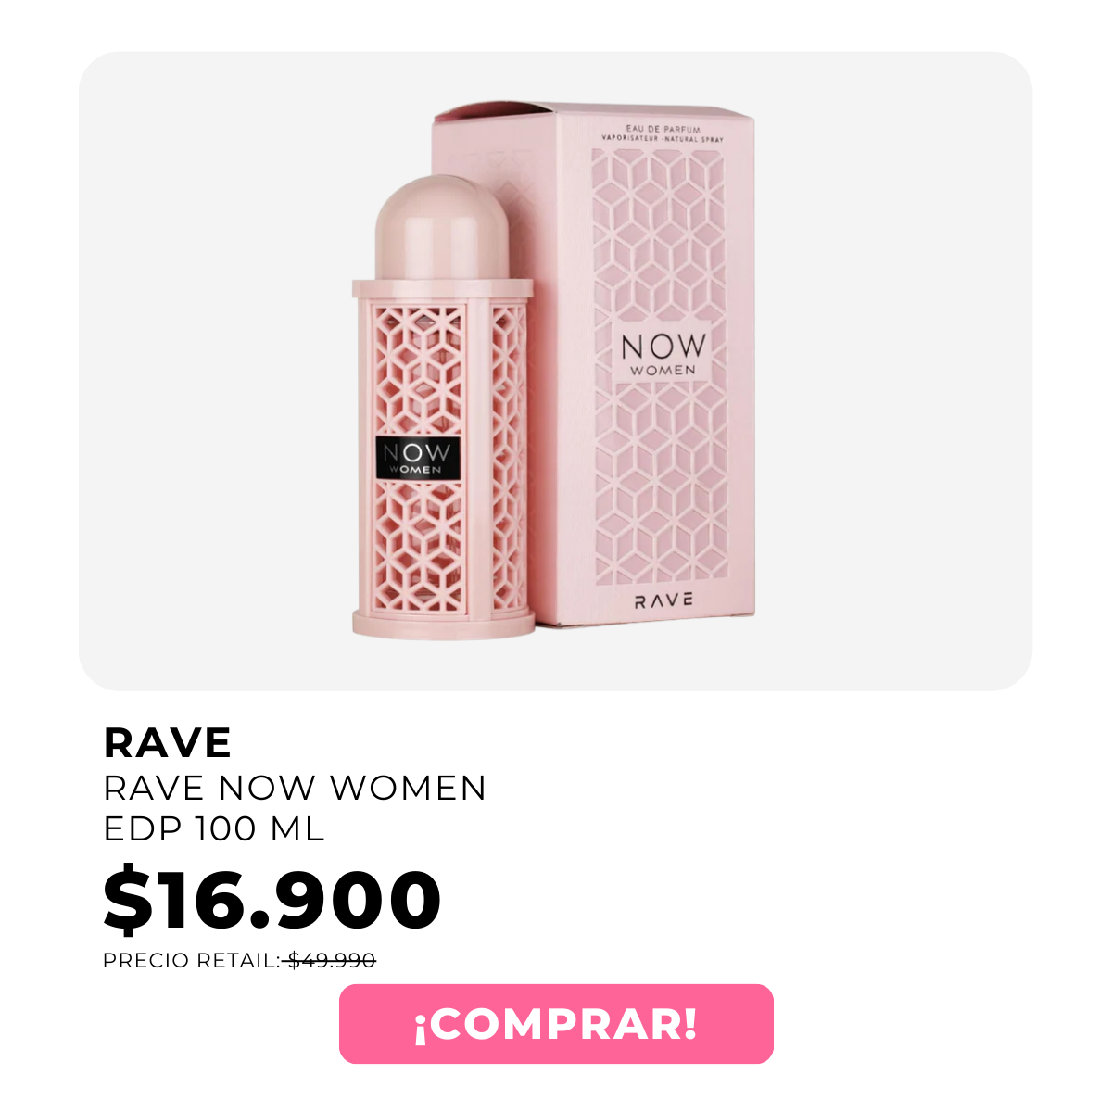This screenshot has height=1112, width=1112.
Task: Click the pink ¡COMPRAR! button
Action: [x=556, y=1024]
